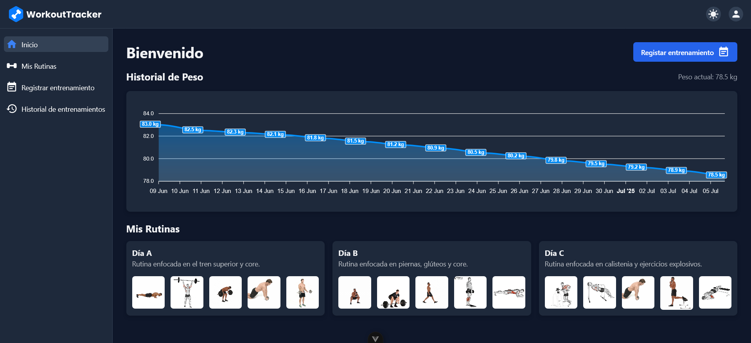Open the inverted row thumbnail in Día C

tap(600, 293)
